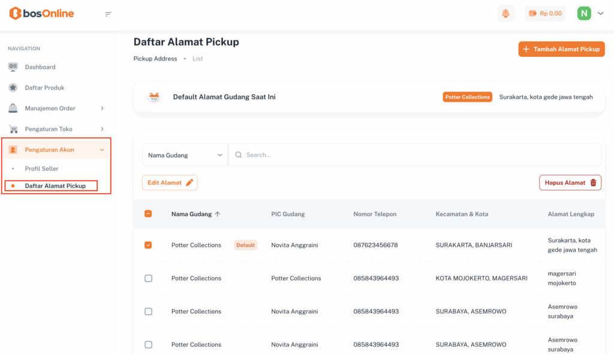Click the Dashboard icon in sidebar
The image size is (614, 354).
pyautogui.click(x=13, y=67)
